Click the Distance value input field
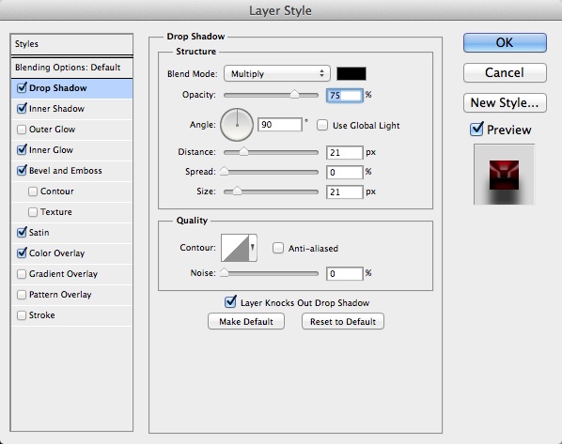The height and width of the screenshot is (444, 562). [x=345, y=152]
